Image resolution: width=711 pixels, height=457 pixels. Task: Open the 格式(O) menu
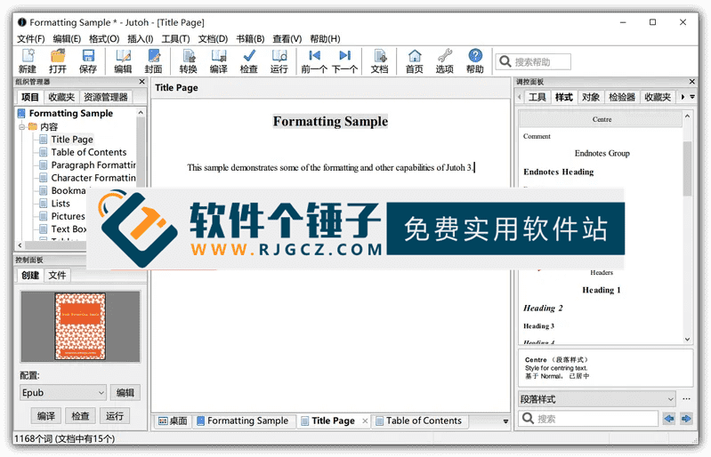pos(104,39)
